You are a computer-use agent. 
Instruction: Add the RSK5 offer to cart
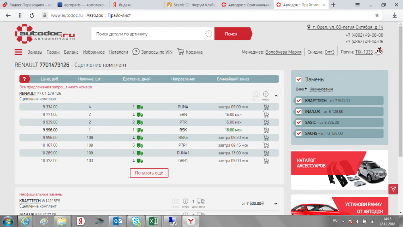266,137
